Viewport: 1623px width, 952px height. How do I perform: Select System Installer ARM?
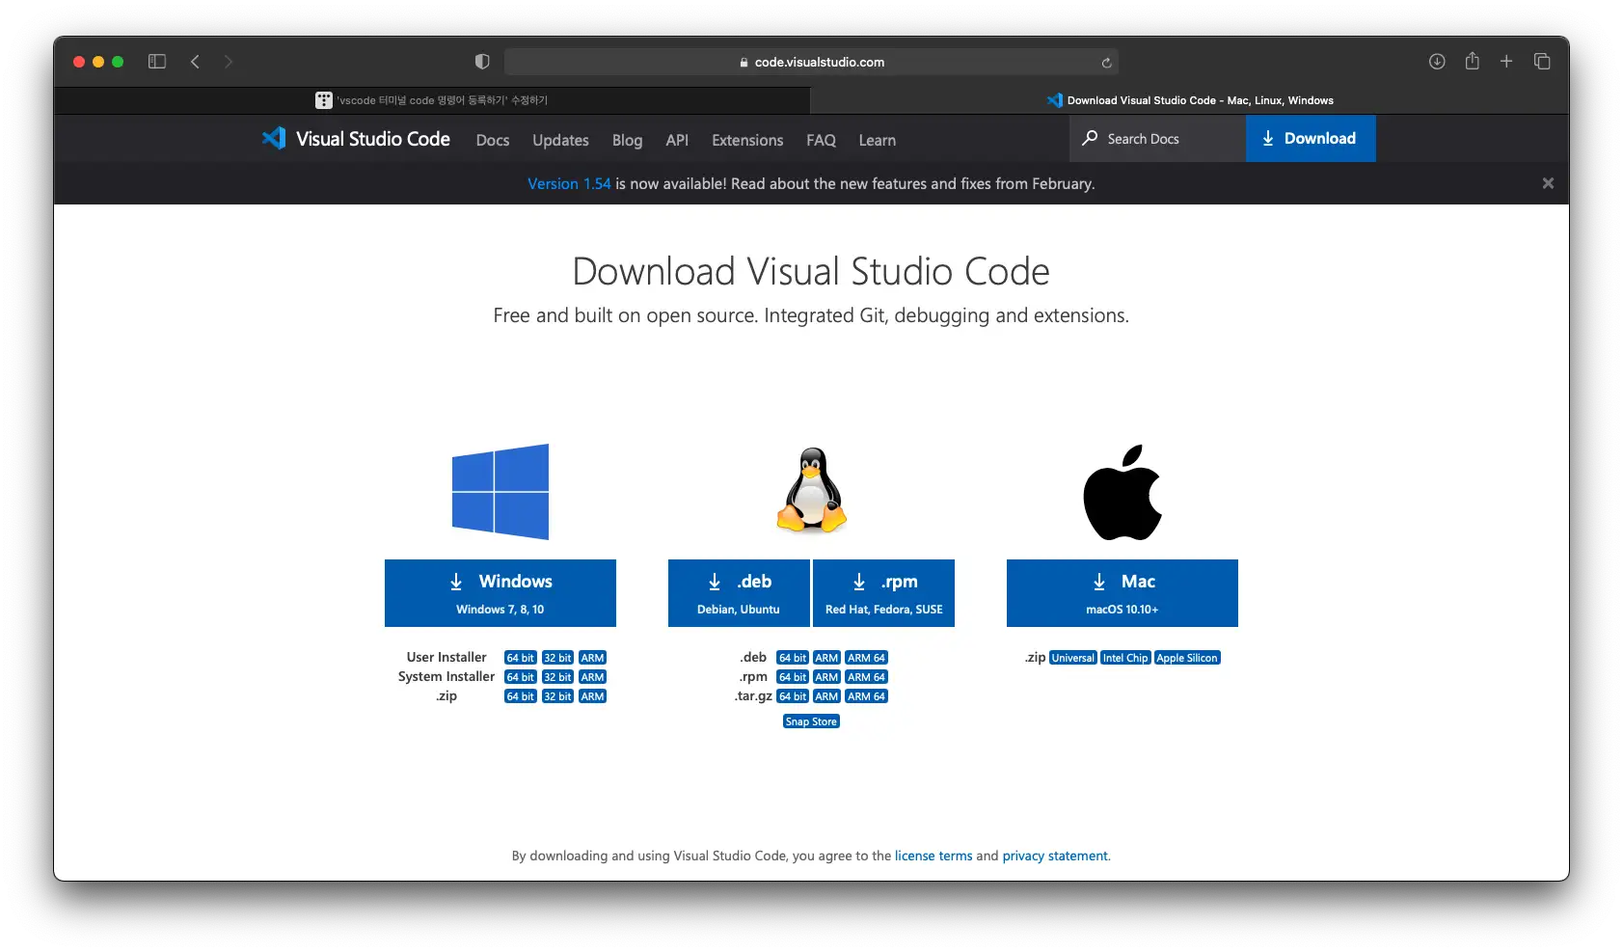[592, 677]
